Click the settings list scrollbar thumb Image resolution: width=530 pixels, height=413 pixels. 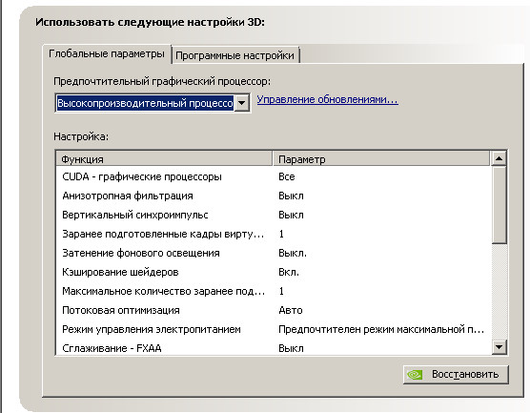coord(499,204)
